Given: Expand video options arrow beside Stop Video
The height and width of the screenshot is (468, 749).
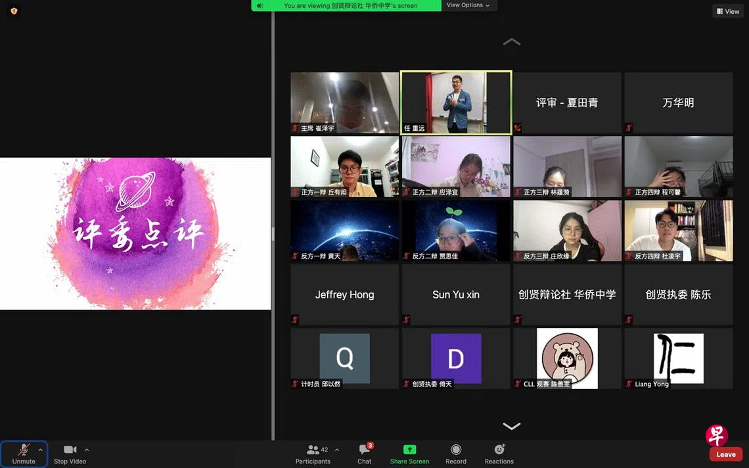Looking at the screenshot, I should click(87, 450).
